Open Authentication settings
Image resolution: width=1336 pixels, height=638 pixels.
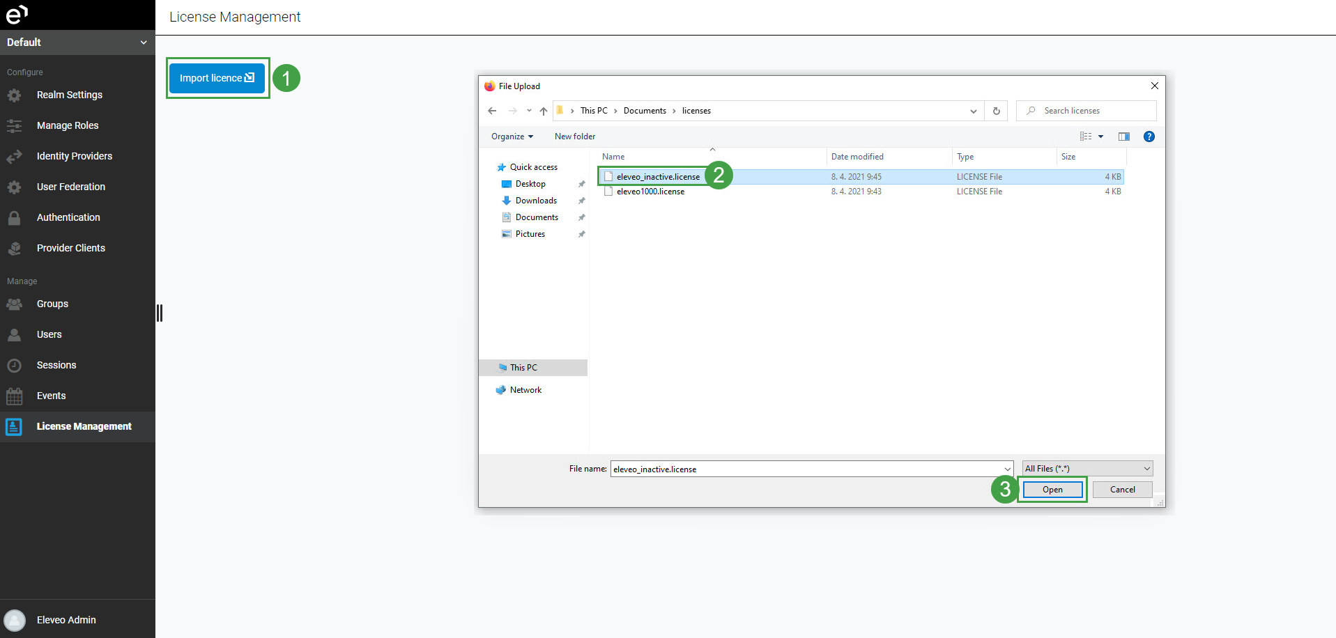(x=68, y=217)
